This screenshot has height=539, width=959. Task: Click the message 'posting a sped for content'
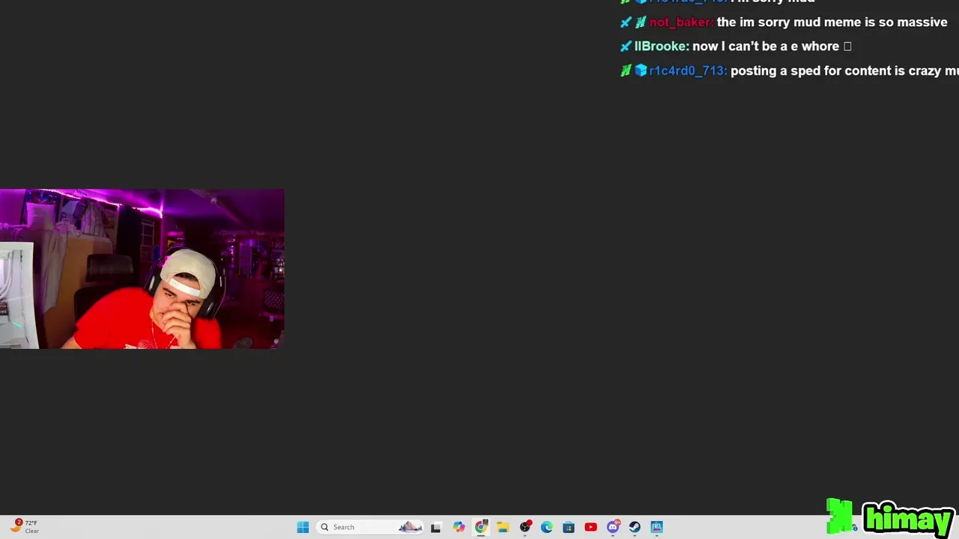coord(811,70)
